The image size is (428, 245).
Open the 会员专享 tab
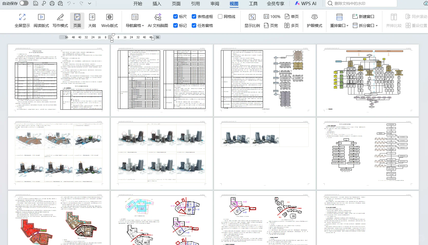[276, 4]
